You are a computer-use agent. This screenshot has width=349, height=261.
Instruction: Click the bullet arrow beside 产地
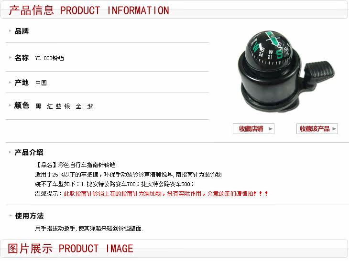pos(10,83)
